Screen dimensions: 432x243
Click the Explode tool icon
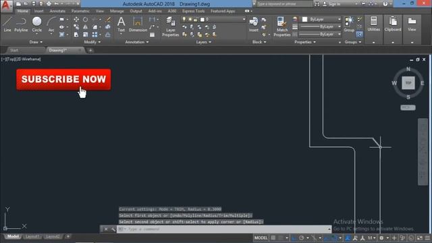(x=108, y=27)
